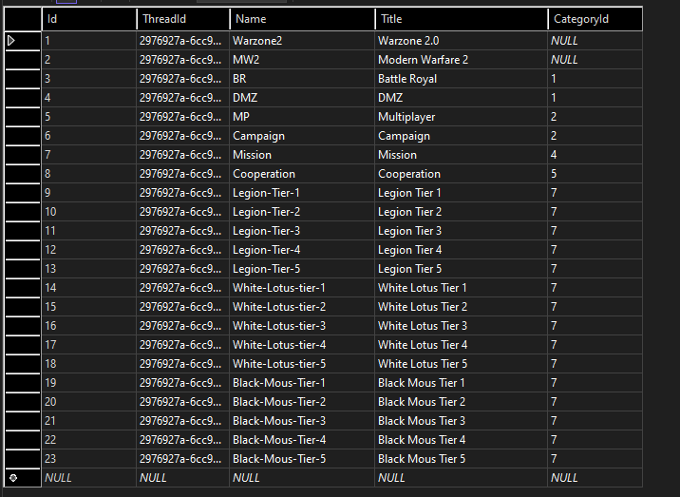
Task: Click the NULL ThreadId cell in the new row
Action: pyautogui.click(x=183, y=478)
